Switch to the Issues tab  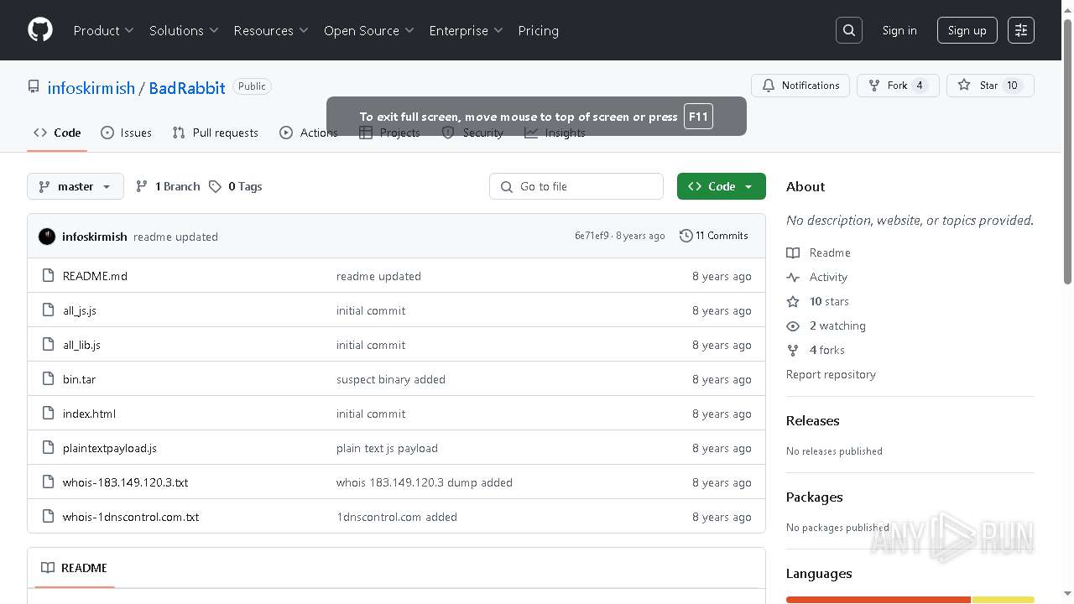(126, 133)
